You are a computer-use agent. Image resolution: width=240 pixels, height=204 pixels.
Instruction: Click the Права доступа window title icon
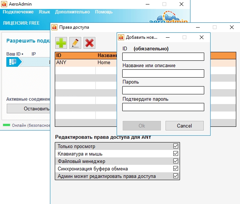pos(54,27)
